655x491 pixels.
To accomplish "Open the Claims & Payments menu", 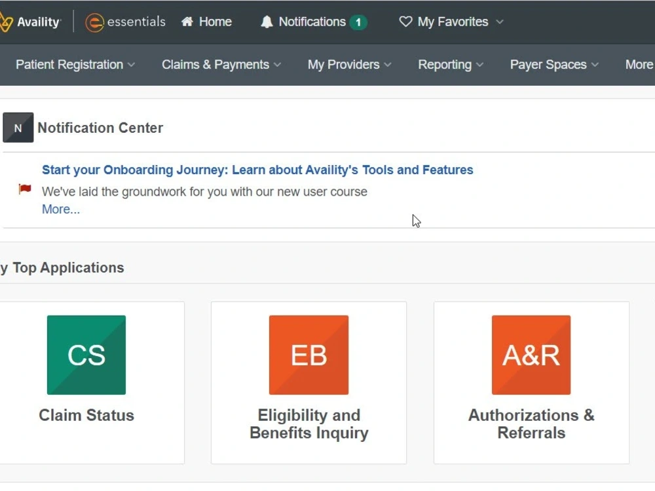I will click(221, 65).
